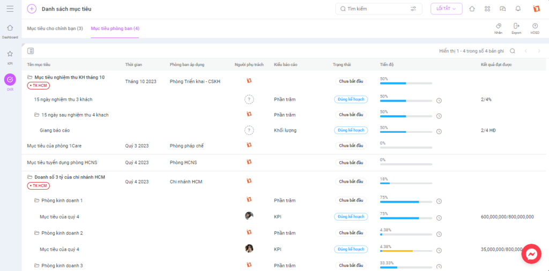Open the Messenger chat bubble
The height and width of the screenshot is (271, 549).
point(531,253)
